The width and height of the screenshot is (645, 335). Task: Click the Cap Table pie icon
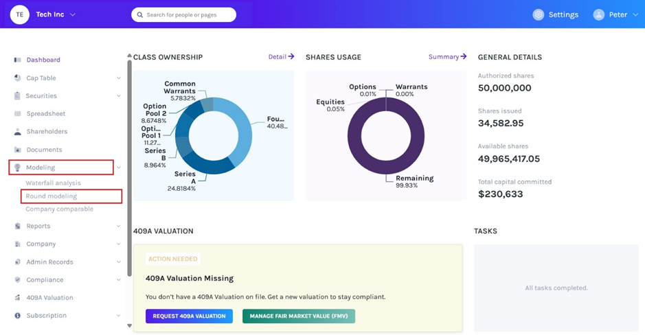[x=17, y=78]
